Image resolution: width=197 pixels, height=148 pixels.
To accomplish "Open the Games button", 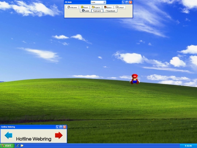I will (x=108, y=7).
